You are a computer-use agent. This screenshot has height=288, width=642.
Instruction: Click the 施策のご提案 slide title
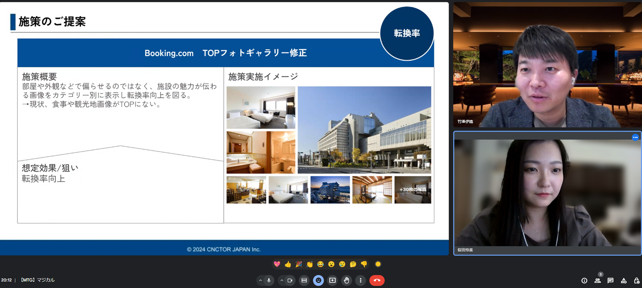coord(52,21)
